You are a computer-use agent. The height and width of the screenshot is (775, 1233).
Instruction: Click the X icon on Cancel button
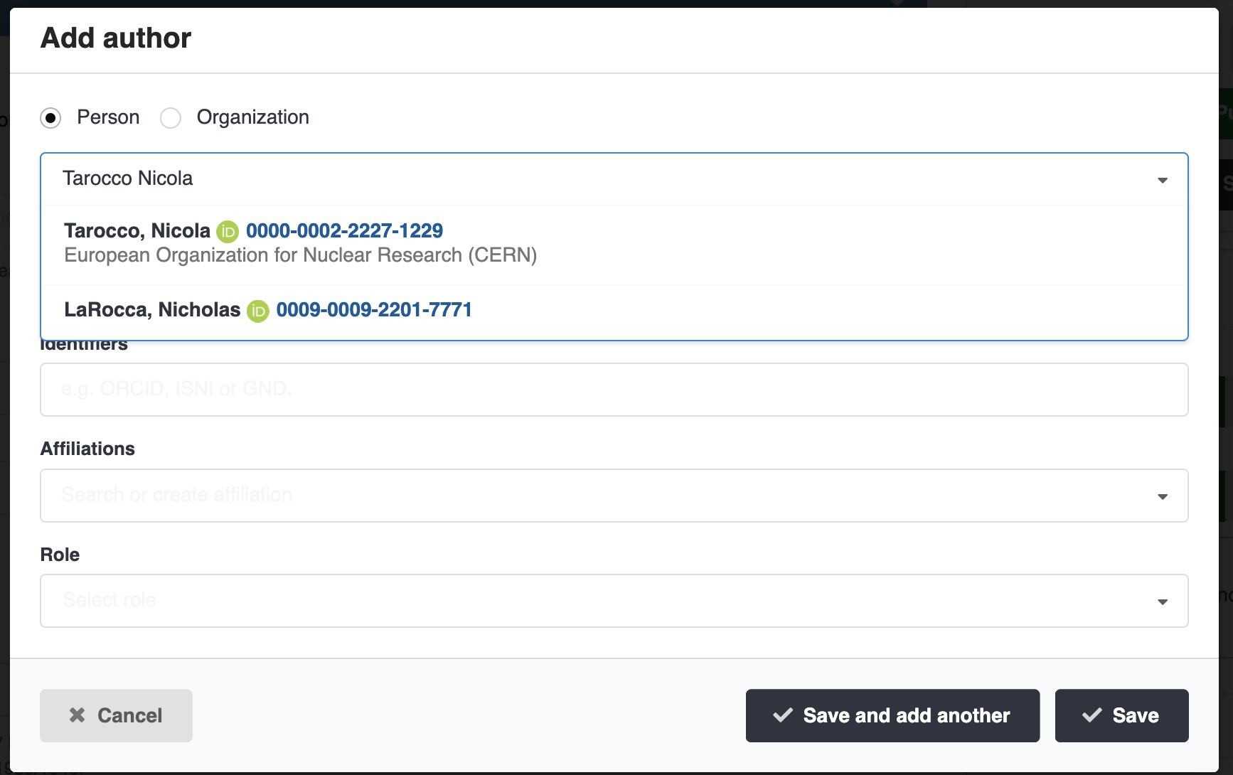(78, 715)
